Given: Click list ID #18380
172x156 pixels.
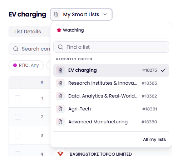Looking at the screenshot, I should 149,122.
